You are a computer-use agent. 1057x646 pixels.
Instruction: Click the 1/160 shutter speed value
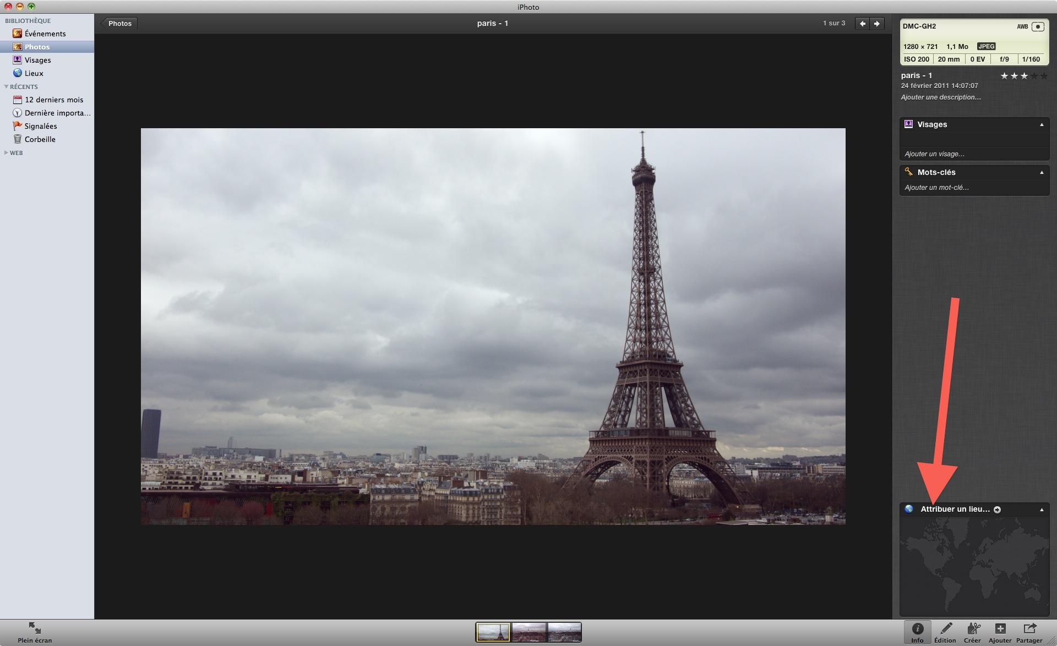[1031, 59]
